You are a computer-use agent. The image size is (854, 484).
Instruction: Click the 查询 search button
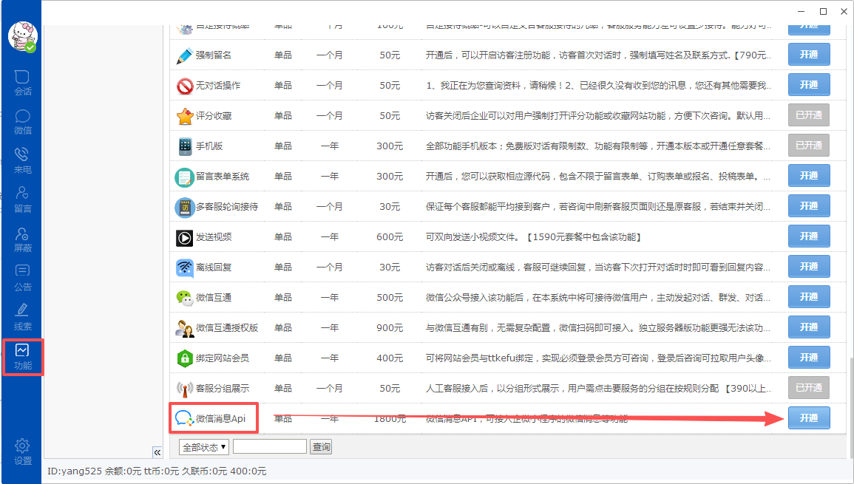click(x=321, y=447)
